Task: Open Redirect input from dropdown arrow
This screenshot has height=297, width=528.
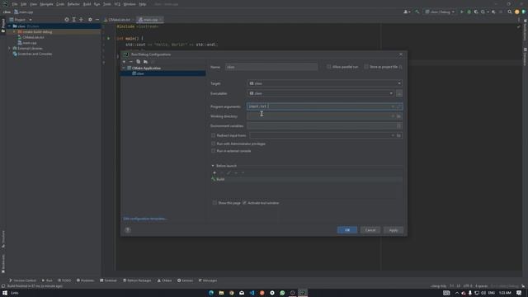Action: pos(393,135)
